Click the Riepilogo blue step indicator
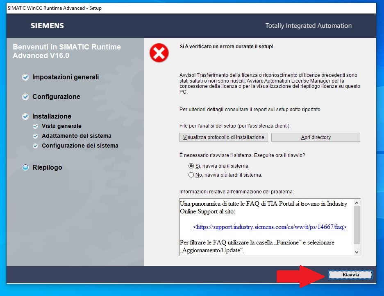The width and height of the screenshot is (384, 296). pyautogui.click(x=25, y=167)
